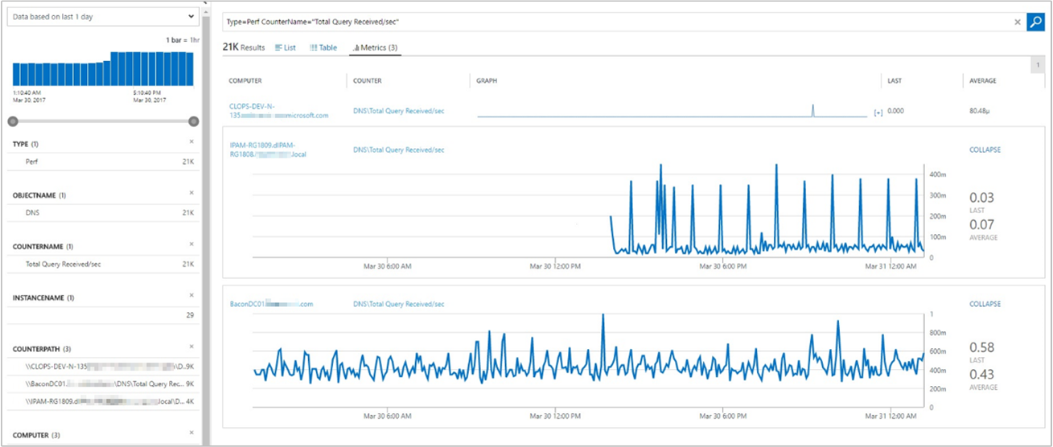Switch to the Table view tab

point(323,47)
